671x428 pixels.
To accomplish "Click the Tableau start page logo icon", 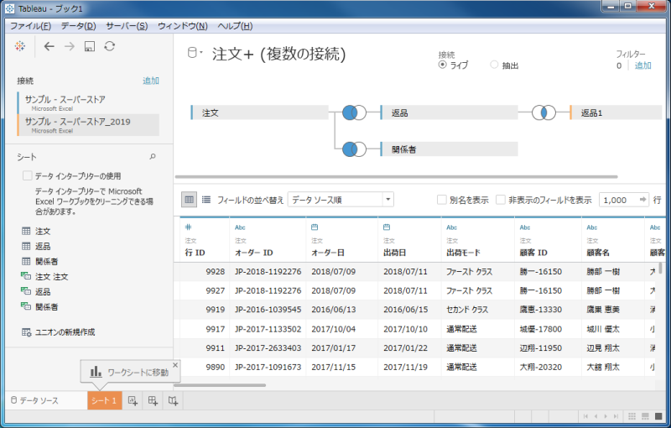I will 19,46.
